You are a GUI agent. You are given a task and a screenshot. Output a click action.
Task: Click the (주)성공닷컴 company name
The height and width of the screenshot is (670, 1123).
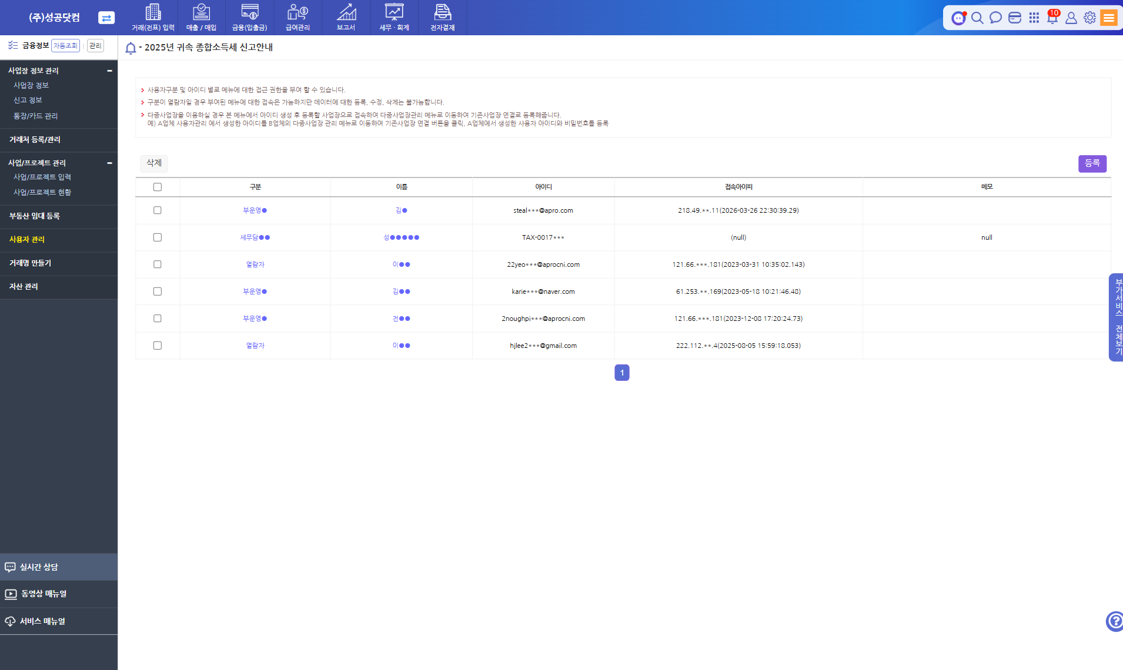pyautogui.click(x=54, y=18)
